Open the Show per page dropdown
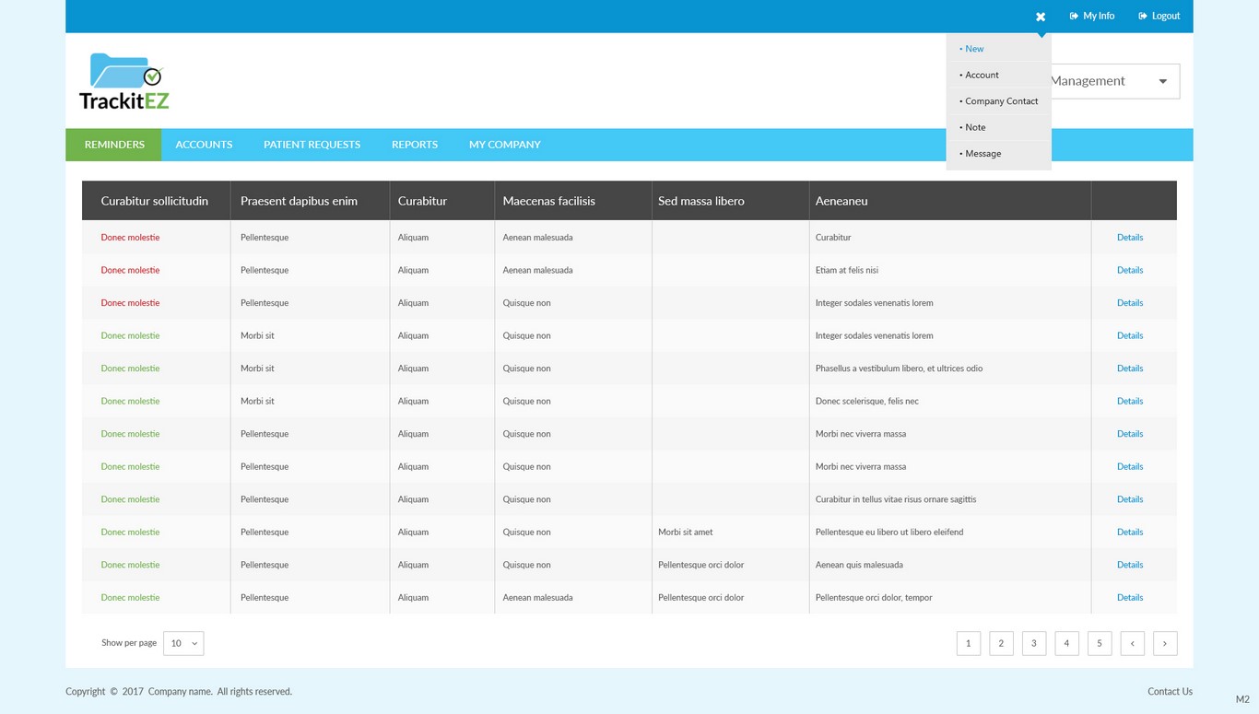Viewport: 1259px width, 714px height. point(183,643)
